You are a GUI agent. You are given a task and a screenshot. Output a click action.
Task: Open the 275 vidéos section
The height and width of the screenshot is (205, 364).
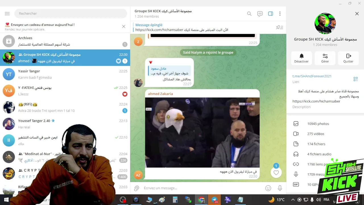point(325,134)
